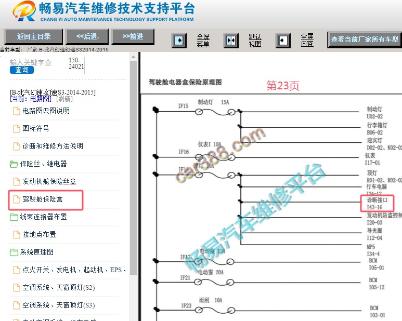Click the 全屏菜单 layout icon
Screen dimensions: 402x321
click(x=179, y=41)
